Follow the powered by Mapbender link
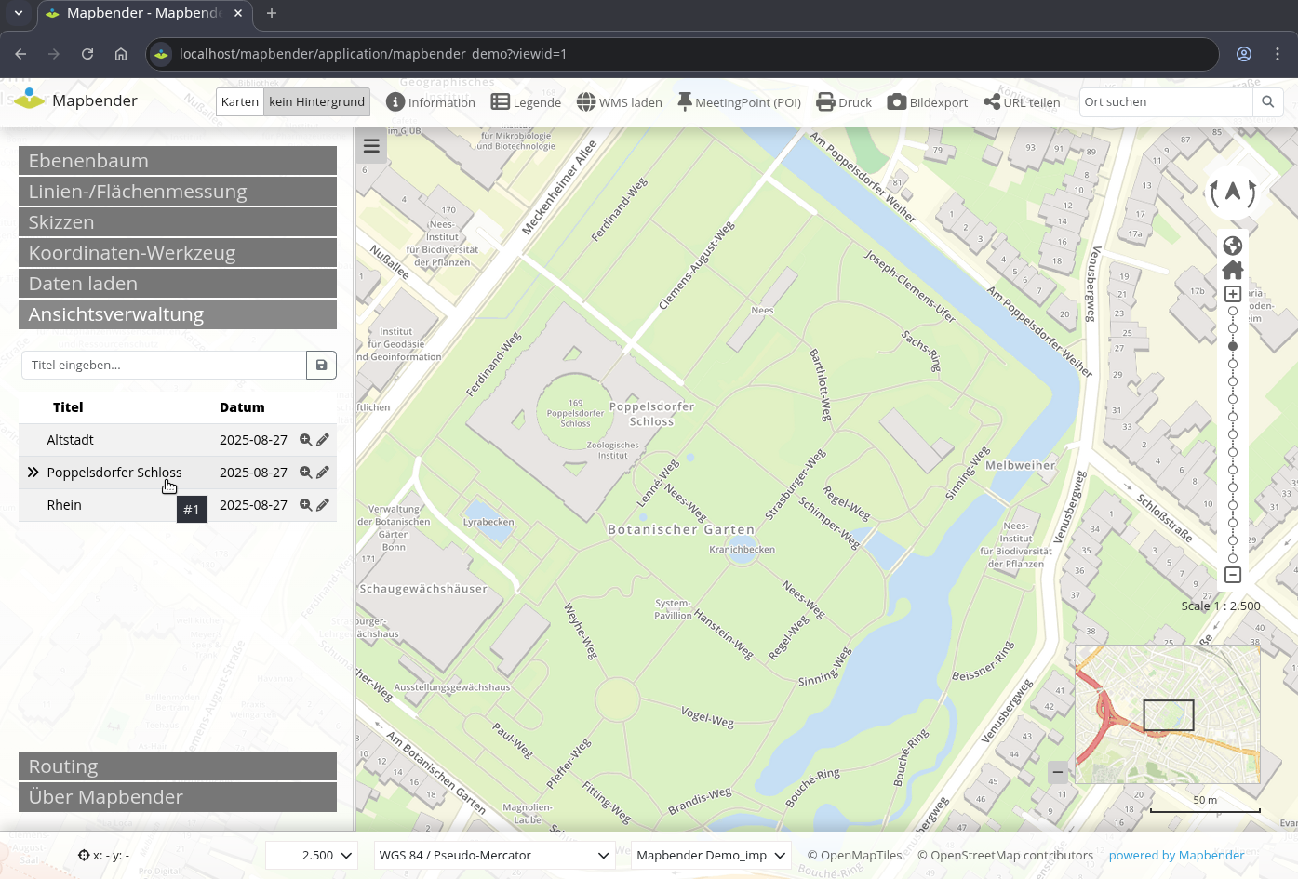Screen dimensions: 1298x879 pyautogui.click(x=1176, y=856)
